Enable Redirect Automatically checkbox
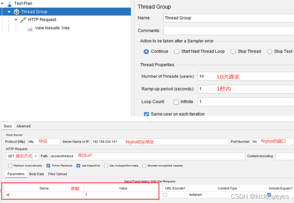This screenshot has width=294, height=203. pos(10,166)
